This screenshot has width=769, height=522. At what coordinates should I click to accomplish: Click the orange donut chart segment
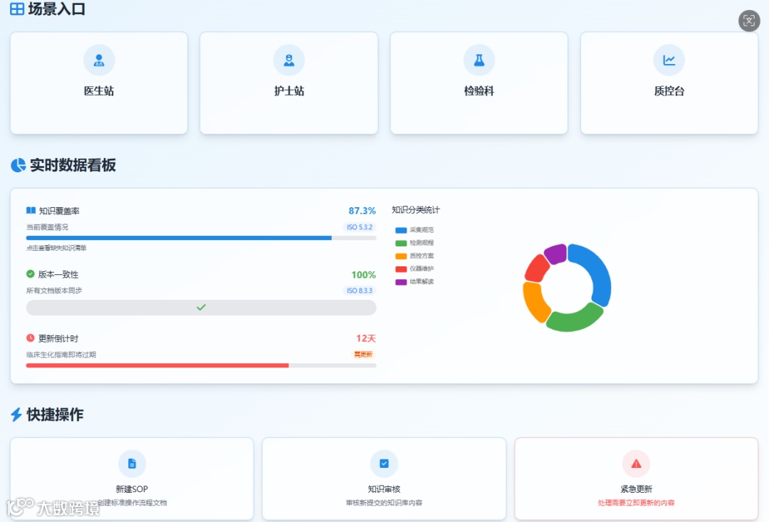[533, 301]
